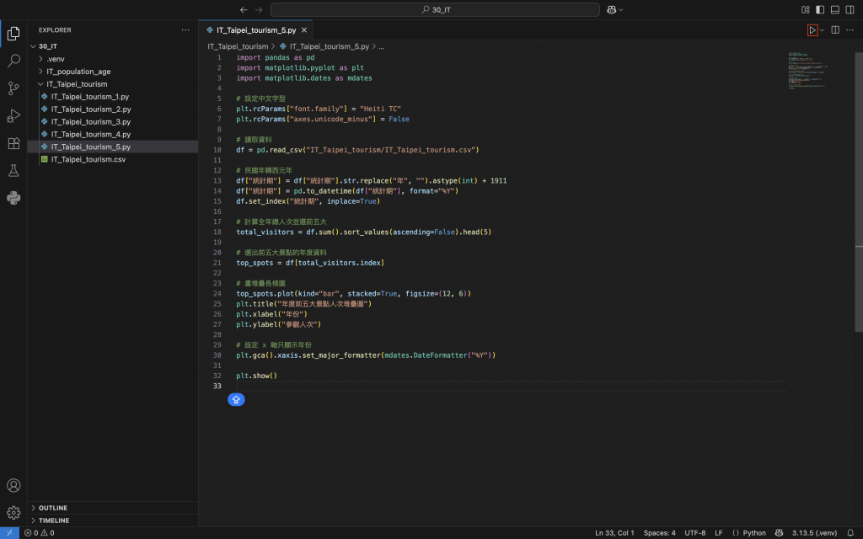Toggle the primary side bar visibility
The height and width of the screenshot is (539, 863).
[x=820, y=9]
